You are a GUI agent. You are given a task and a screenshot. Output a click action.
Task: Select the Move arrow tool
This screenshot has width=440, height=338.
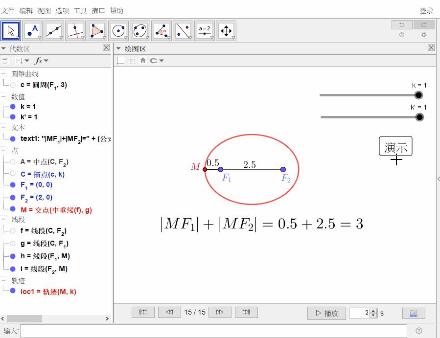(11, 31)
